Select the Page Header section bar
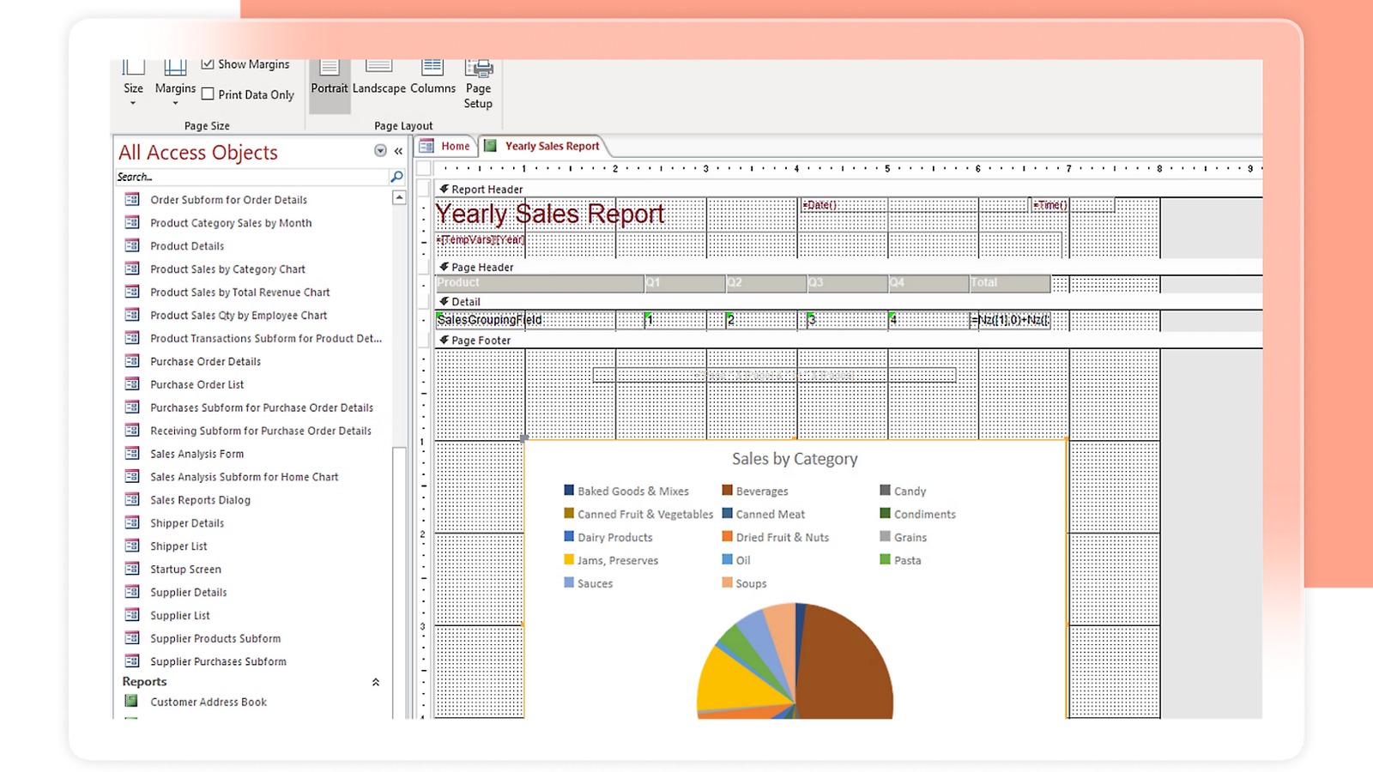The height and width of the screenshot is (772, 1373). point(848,268)
